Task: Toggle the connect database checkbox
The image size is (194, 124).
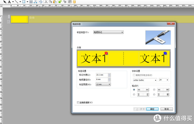Action: click(78, 102)
